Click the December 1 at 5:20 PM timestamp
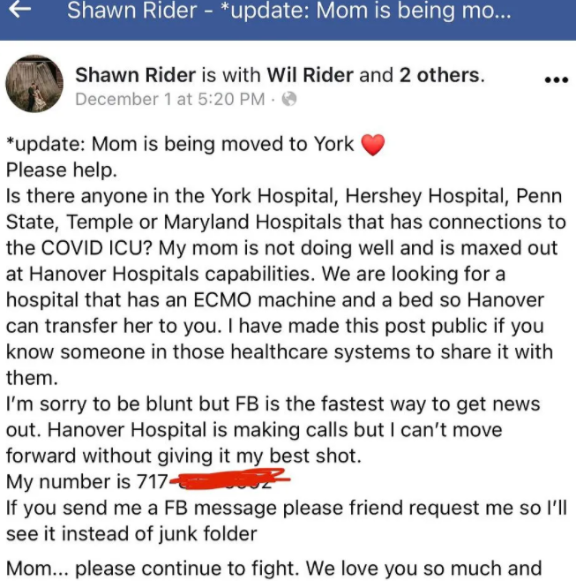The width and height of the screenshot is (576, 581). click(x=170, y=99)
